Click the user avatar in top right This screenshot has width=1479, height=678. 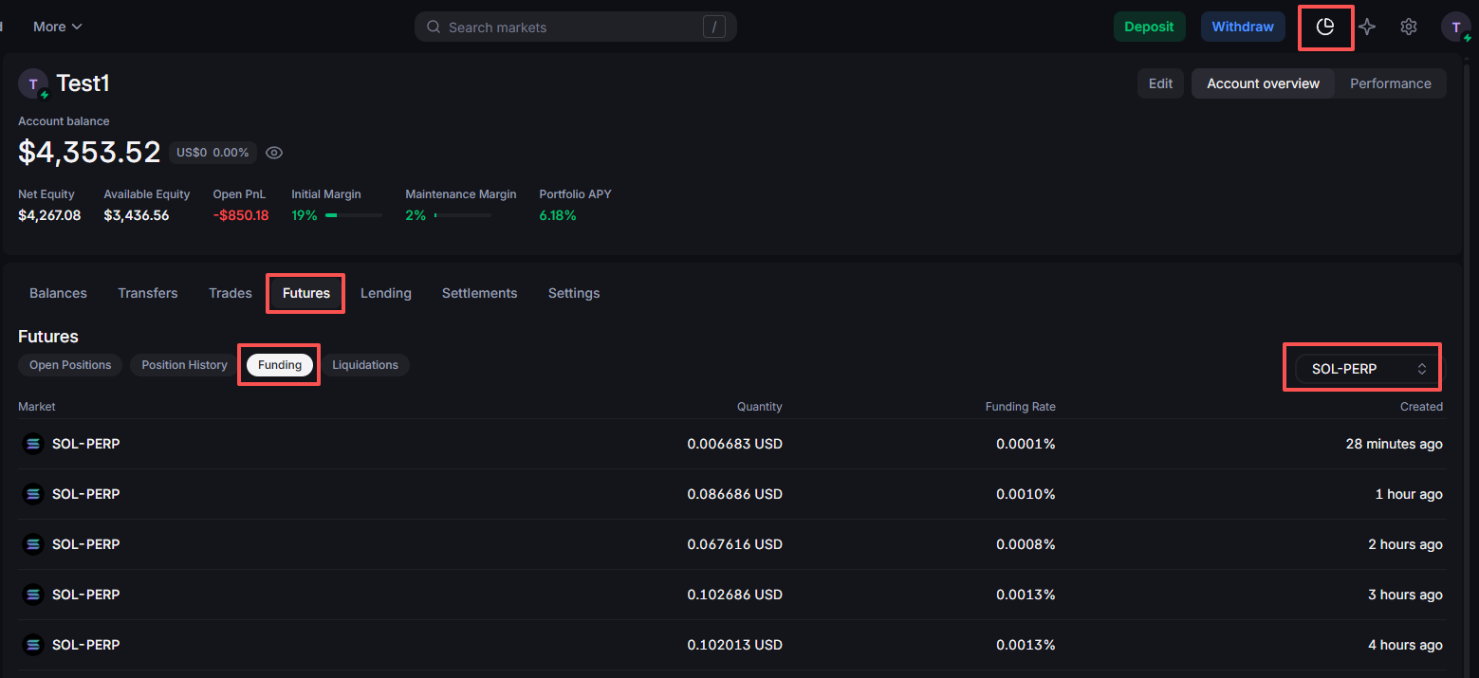tap(1455, 27)
